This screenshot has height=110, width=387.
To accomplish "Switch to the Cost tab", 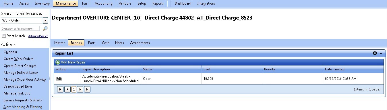I will (105, 43).
